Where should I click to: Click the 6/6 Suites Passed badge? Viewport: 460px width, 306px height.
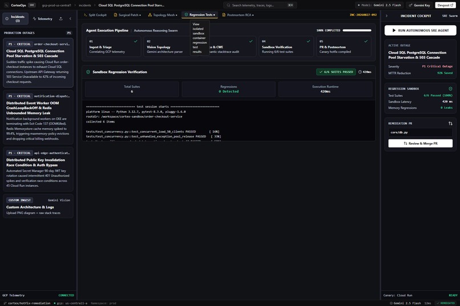[x=336, y=72]
